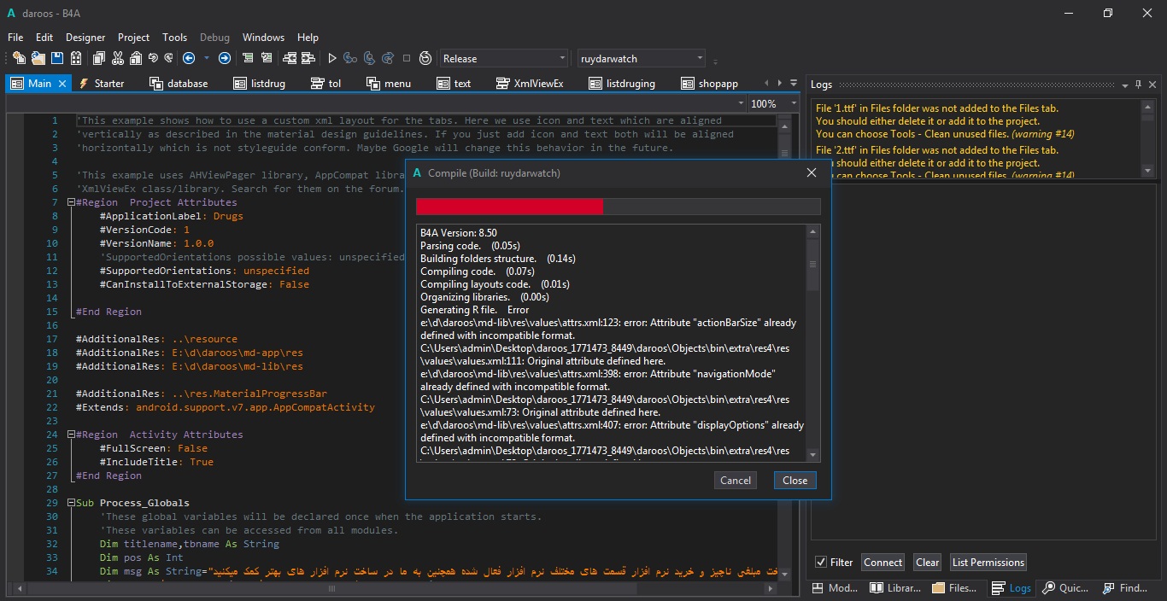
Task: Uncheck the Filter checkbox in Logs
Action: click(821, 562)
